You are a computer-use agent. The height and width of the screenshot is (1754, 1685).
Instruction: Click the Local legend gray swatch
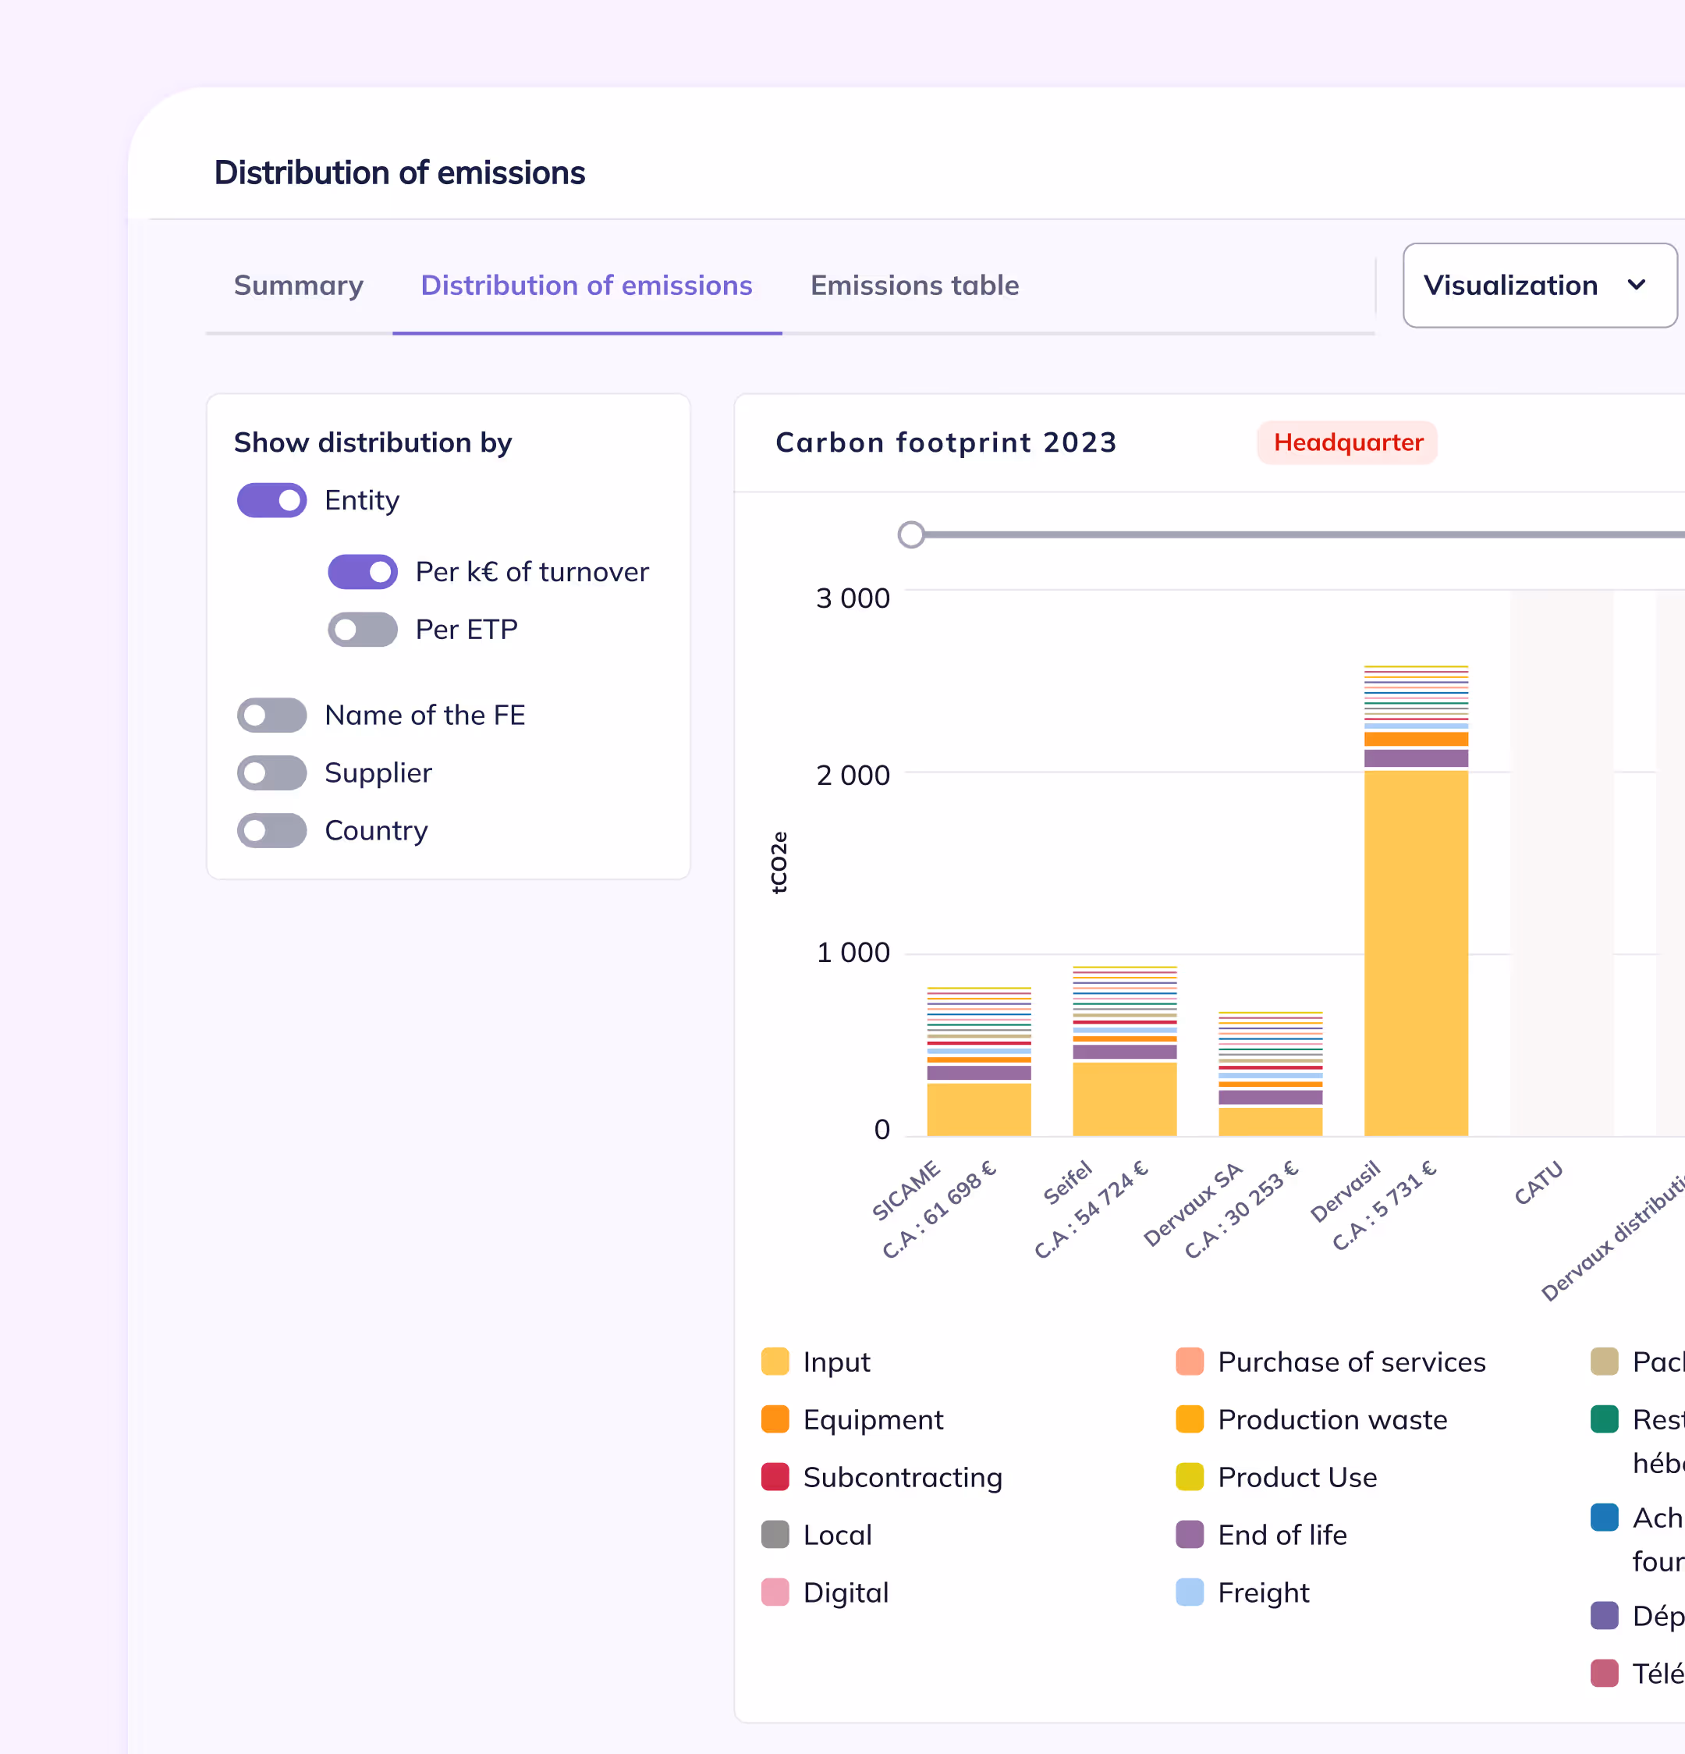click(x=775, y=1534)
